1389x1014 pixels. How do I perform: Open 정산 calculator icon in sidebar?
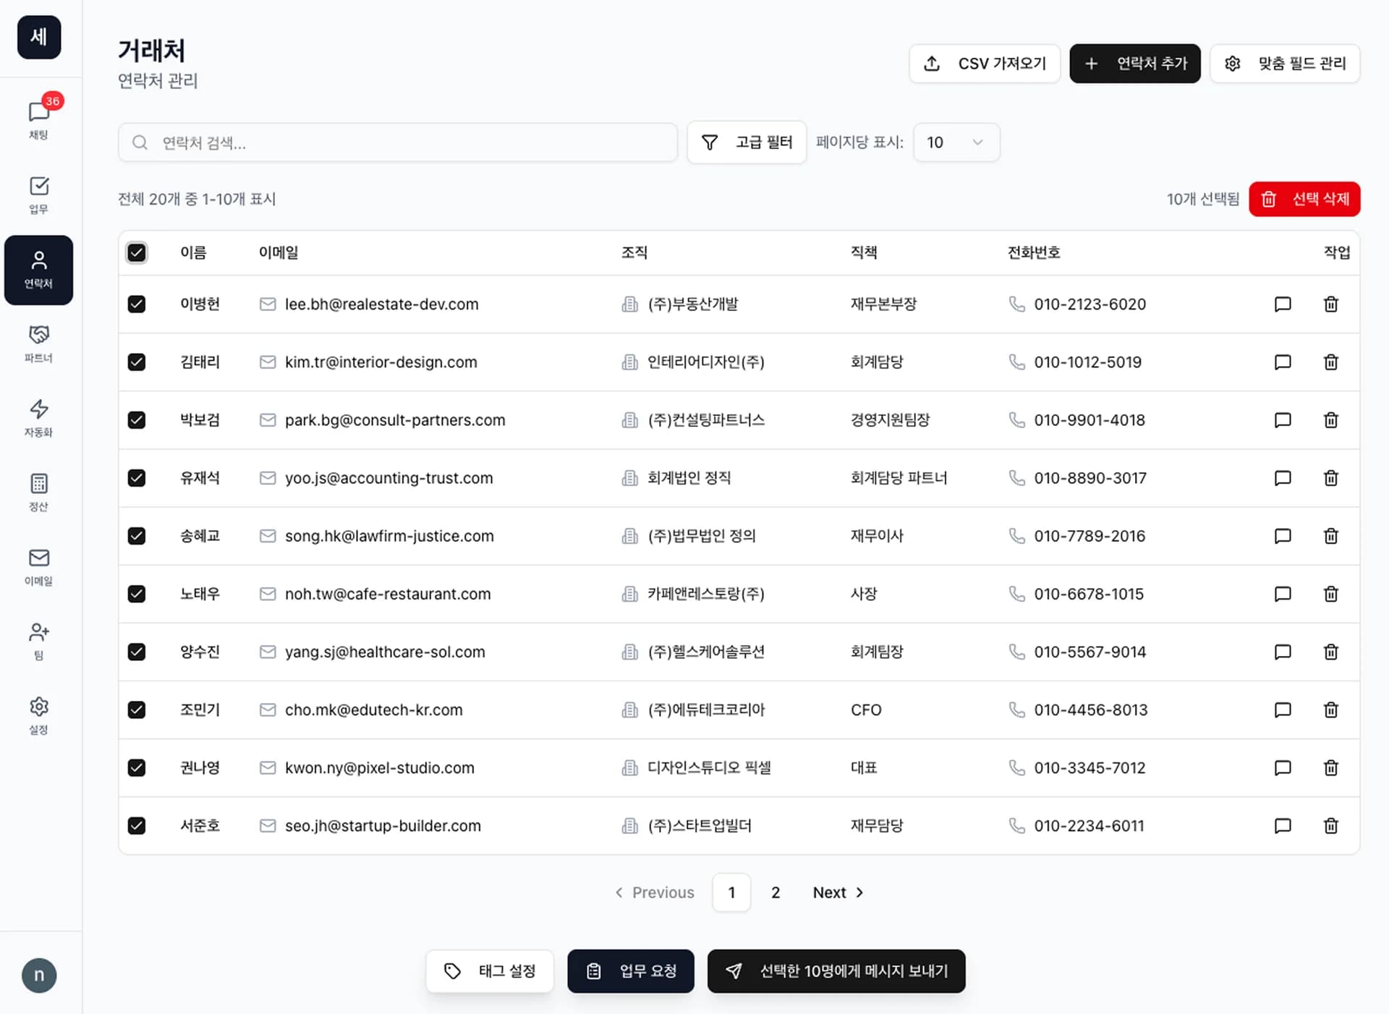38,492
